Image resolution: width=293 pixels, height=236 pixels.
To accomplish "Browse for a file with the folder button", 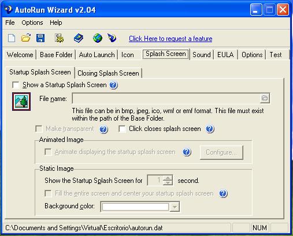I will point(265,98).
